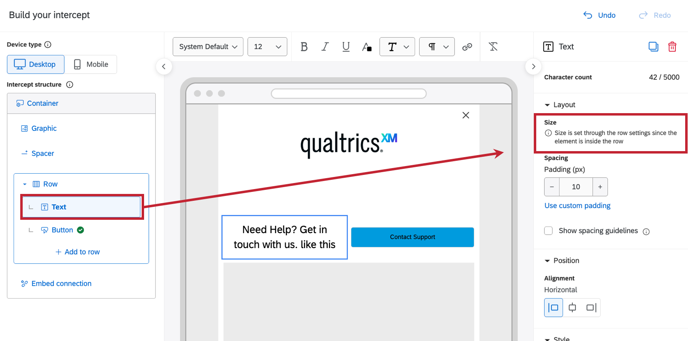Viewport: 688px width, 341px height.
Task: Switch device type to Mobile
Action: 91,64
